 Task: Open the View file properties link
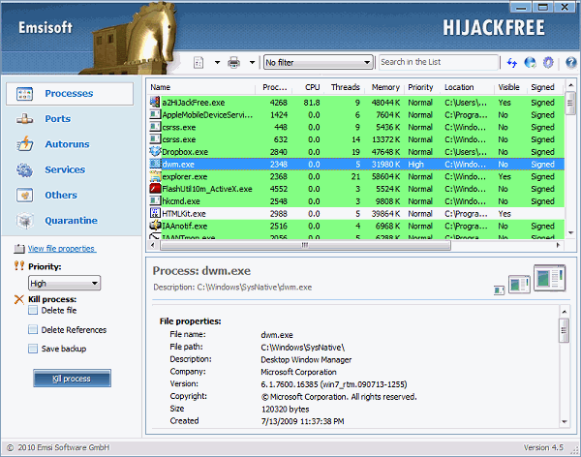tap(61, 249)
